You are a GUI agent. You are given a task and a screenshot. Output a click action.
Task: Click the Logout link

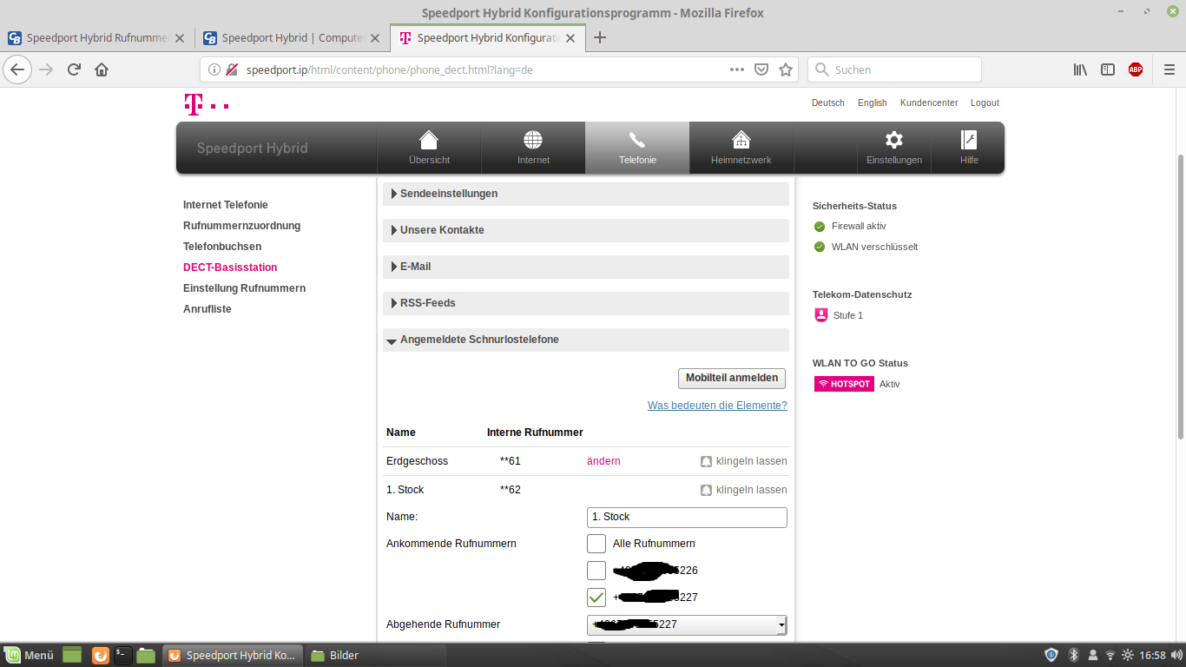(985, 102)
